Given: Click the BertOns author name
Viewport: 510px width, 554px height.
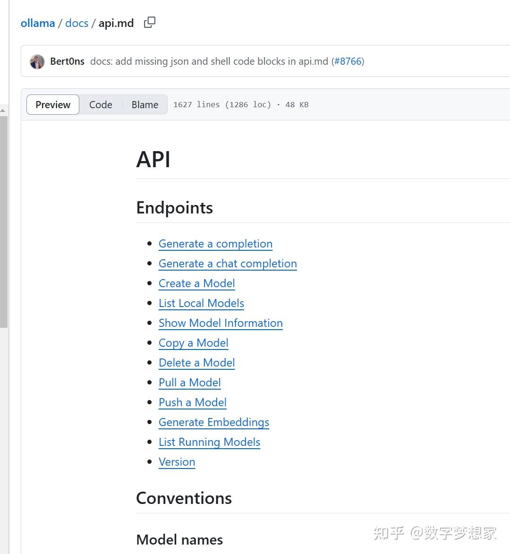Looking at the screenshot, I should pyautogui.click(x=67, y=61).
